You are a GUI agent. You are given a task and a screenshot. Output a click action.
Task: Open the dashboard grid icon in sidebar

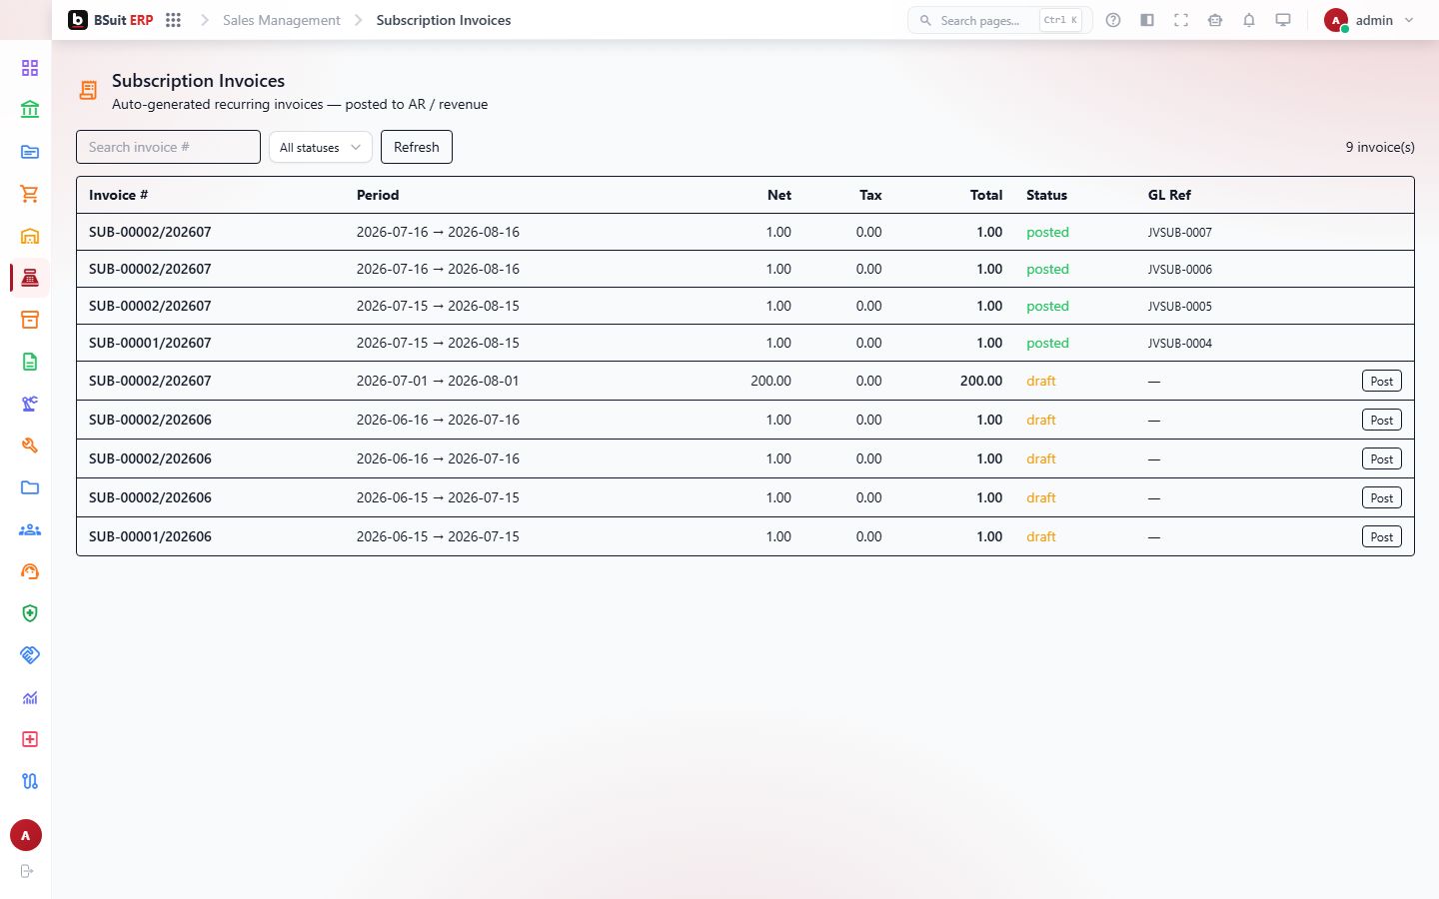coord(30,68)
